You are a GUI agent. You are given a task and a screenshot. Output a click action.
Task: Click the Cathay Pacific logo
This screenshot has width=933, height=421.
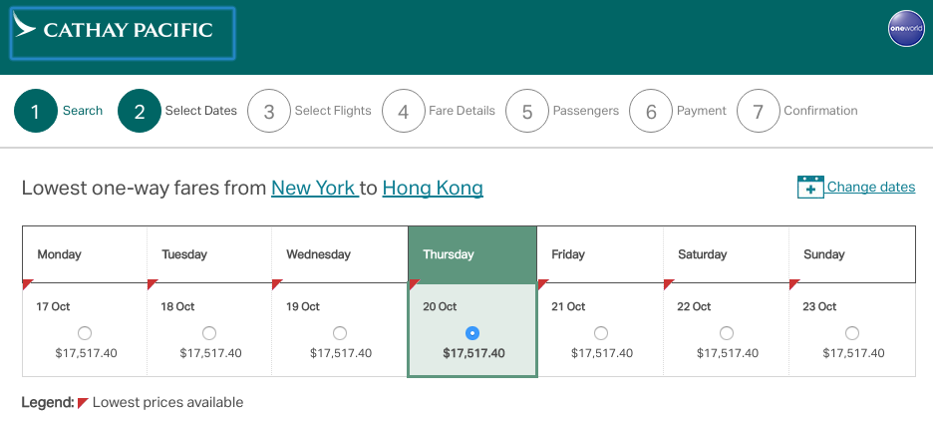point(123,33)
